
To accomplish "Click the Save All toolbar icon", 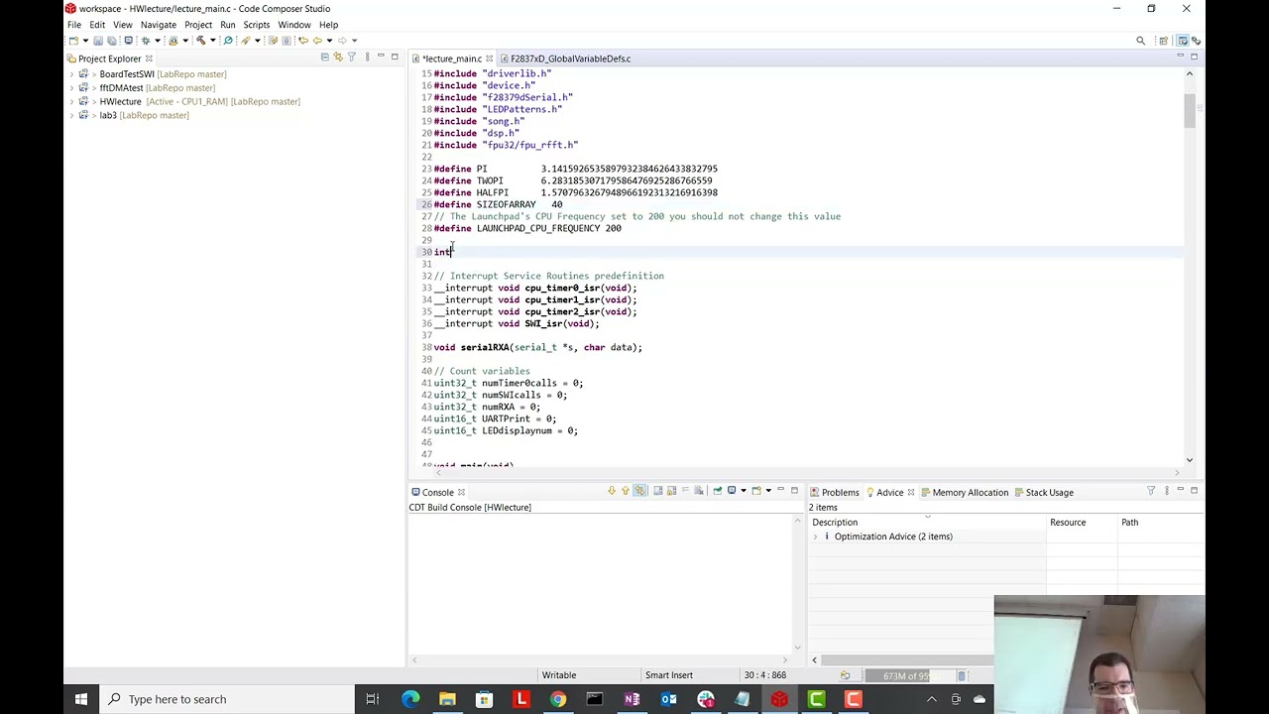I will 112,41.
